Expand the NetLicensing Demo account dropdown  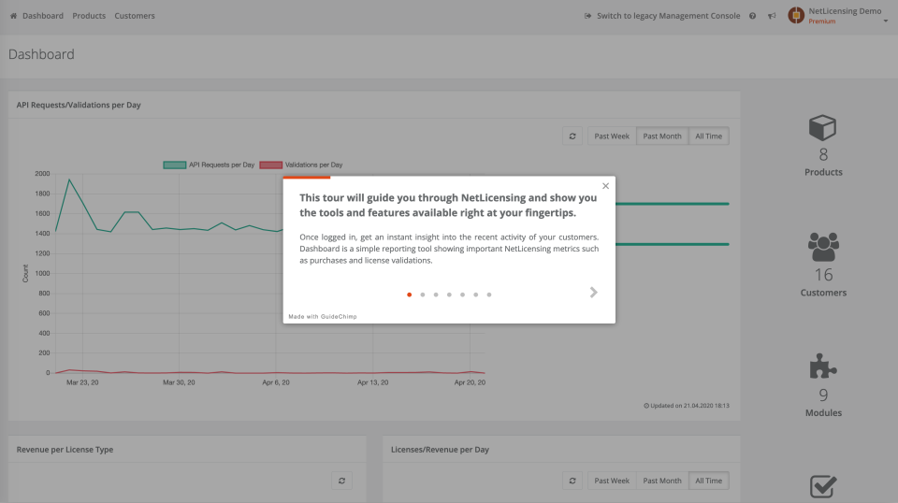tap(885, 21)
